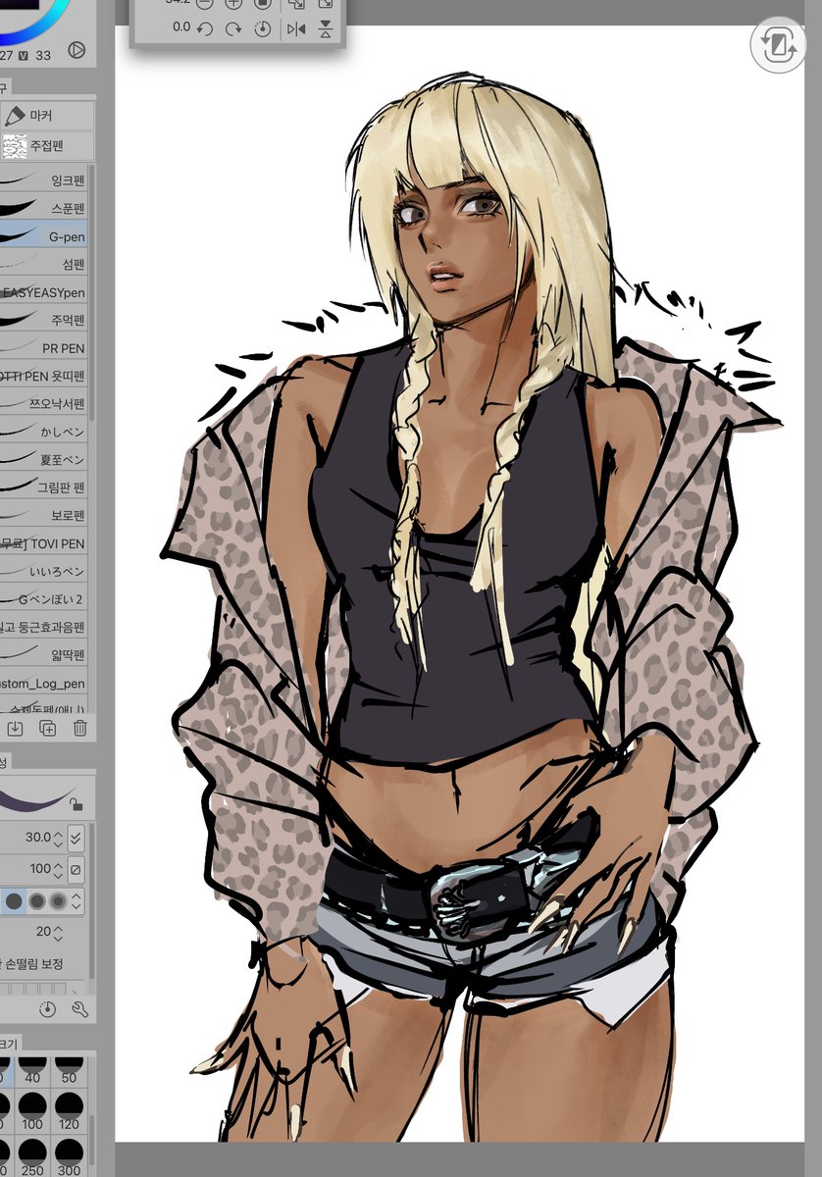Open brush size dynamics button
The height and width of the screenshot is (1177, 822).
click(x=77, y=839)
